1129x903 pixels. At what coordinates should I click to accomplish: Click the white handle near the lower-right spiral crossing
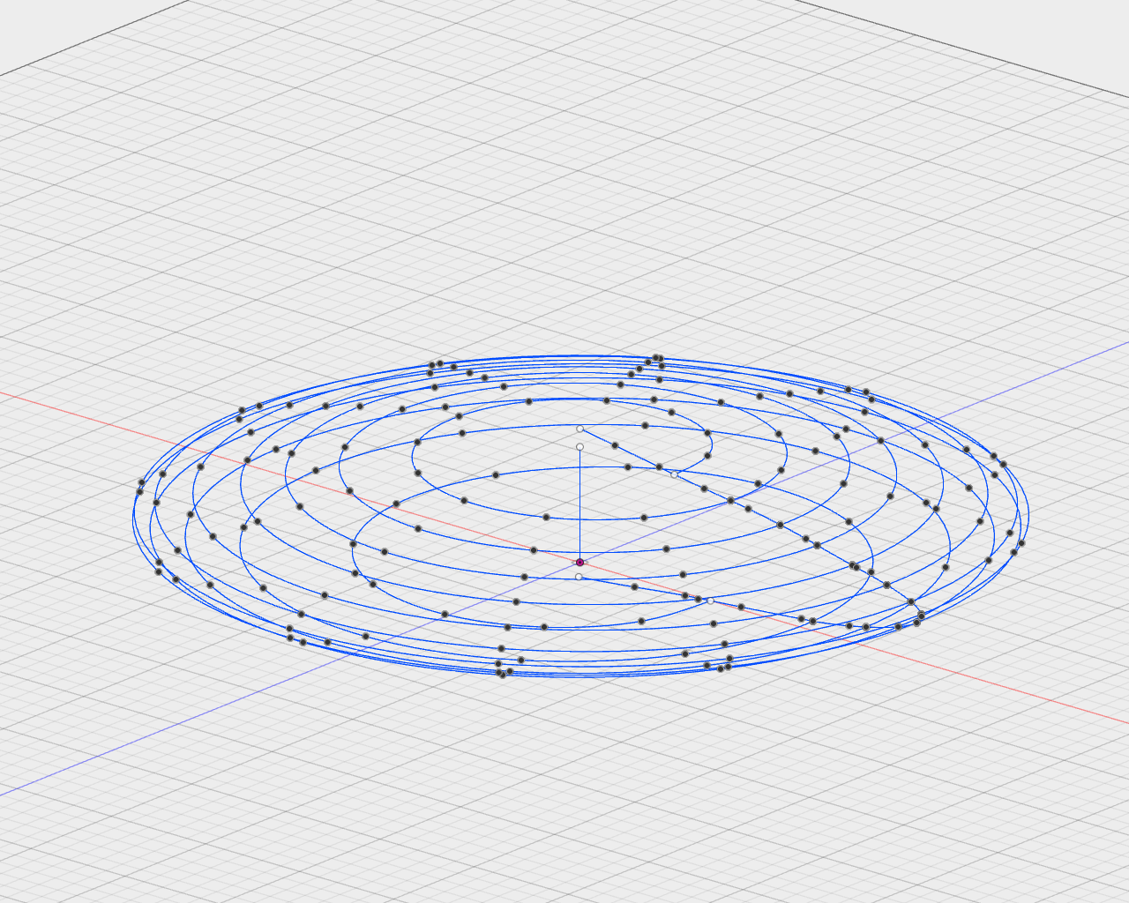coord(711,601)
